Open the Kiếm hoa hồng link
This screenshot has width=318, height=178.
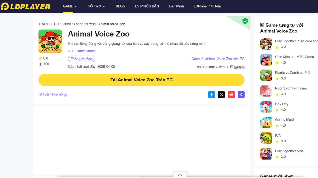click(x=52, y=94)
